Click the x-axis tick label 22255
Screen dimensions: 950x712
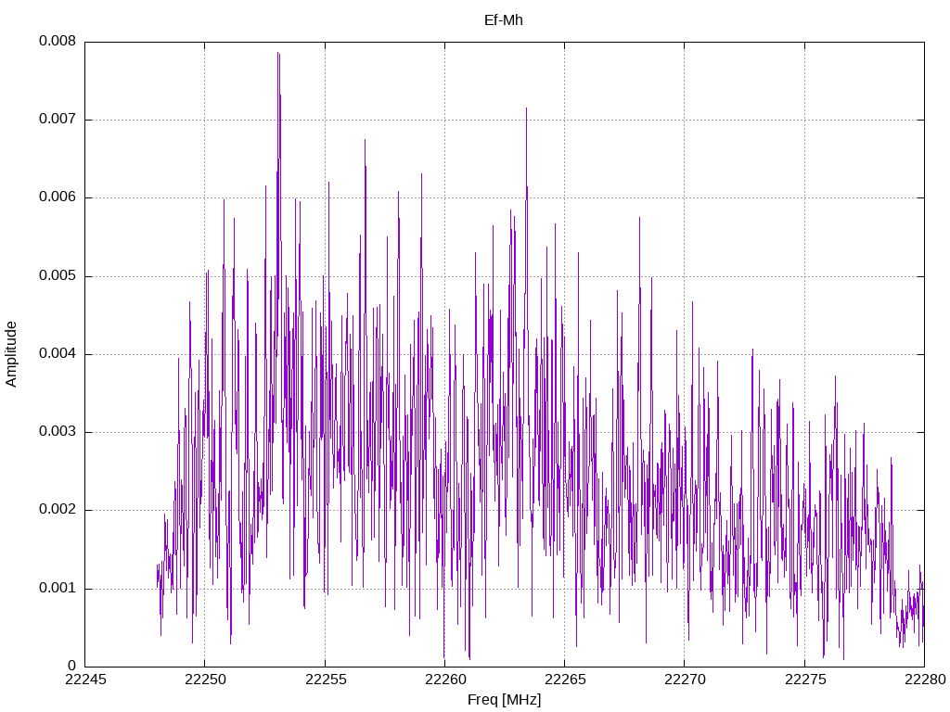pos(326,680)
